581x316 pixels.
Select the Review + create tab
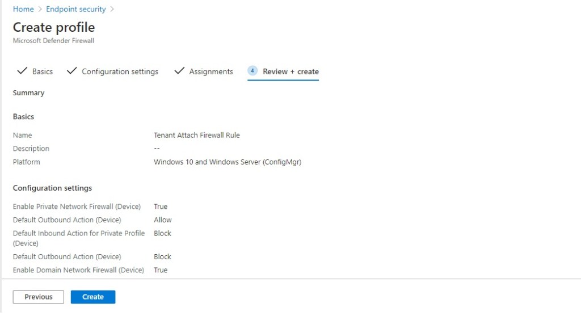pyautogui.click(x=290, y=71)
